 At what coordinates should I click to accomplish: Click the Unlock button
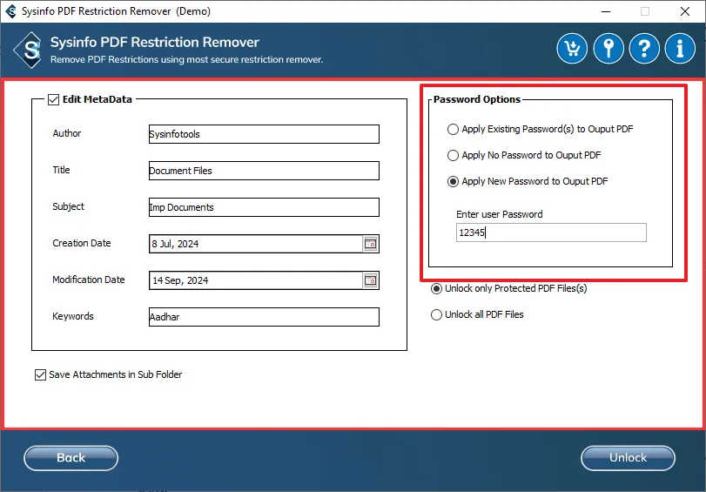629,458
